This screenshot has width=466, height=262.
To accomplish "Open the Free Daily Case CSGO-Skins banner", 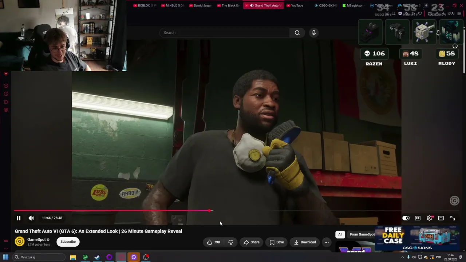I will click(x=417, y=238).
